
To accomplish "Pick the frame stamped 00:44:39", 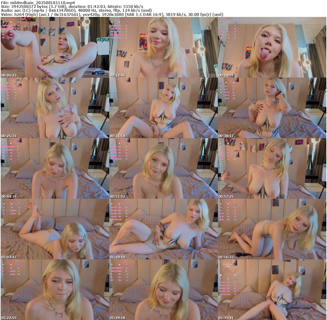I will click(55, 168).
